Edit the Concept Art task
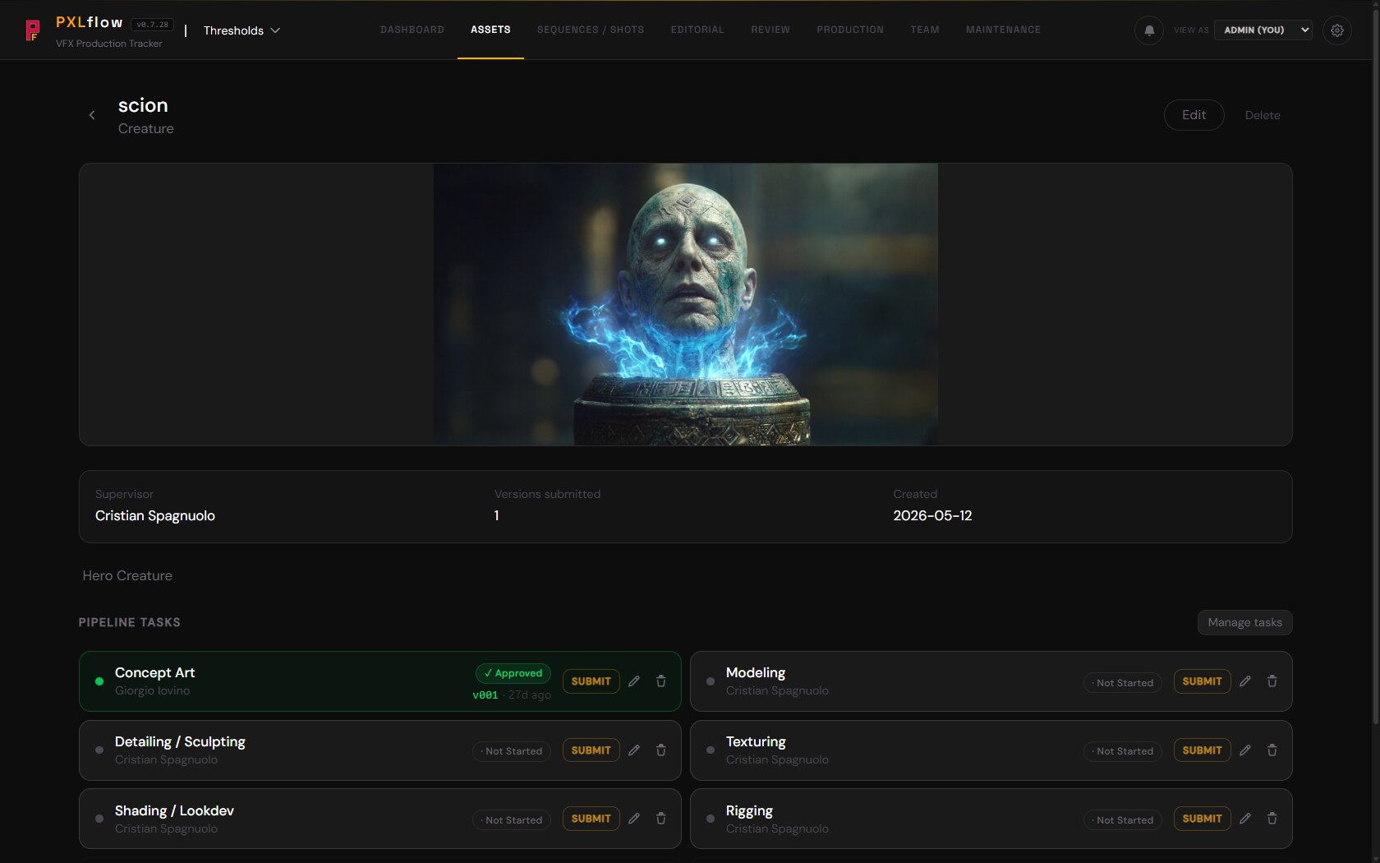The width and height of the screenshot is (1380, 863). (x=634, y=681)
